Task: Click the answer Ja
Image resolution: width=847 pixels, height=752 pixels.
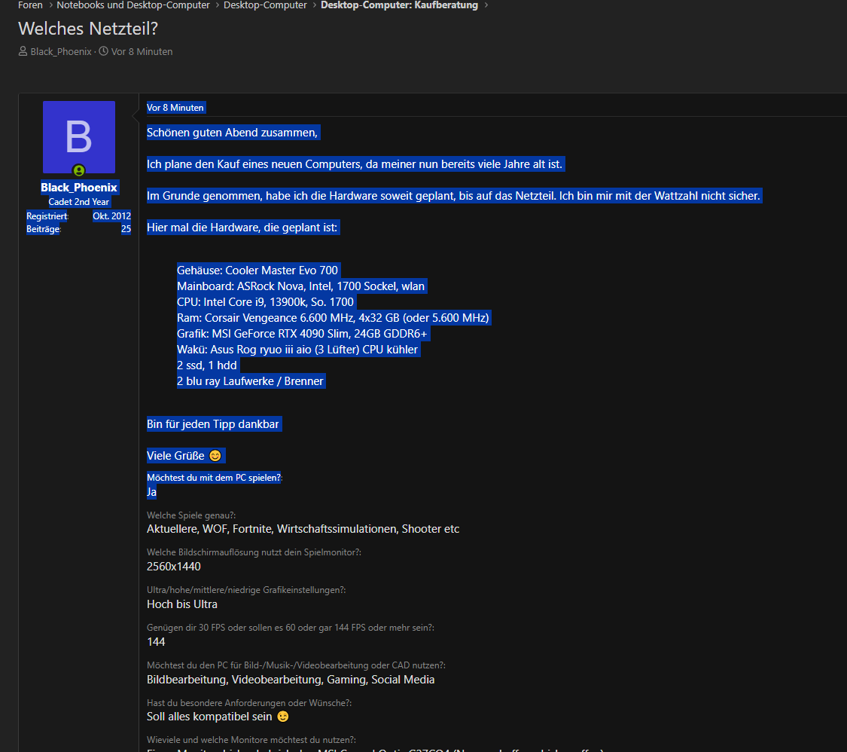Action: (152, 491)
